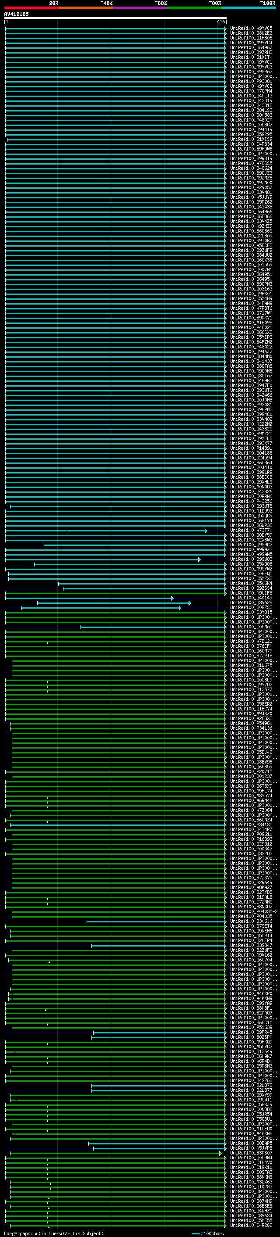Select label UniRef100_Q76CF0
The height and width of the screenshot is (1237, 280).
click(251, 646)
